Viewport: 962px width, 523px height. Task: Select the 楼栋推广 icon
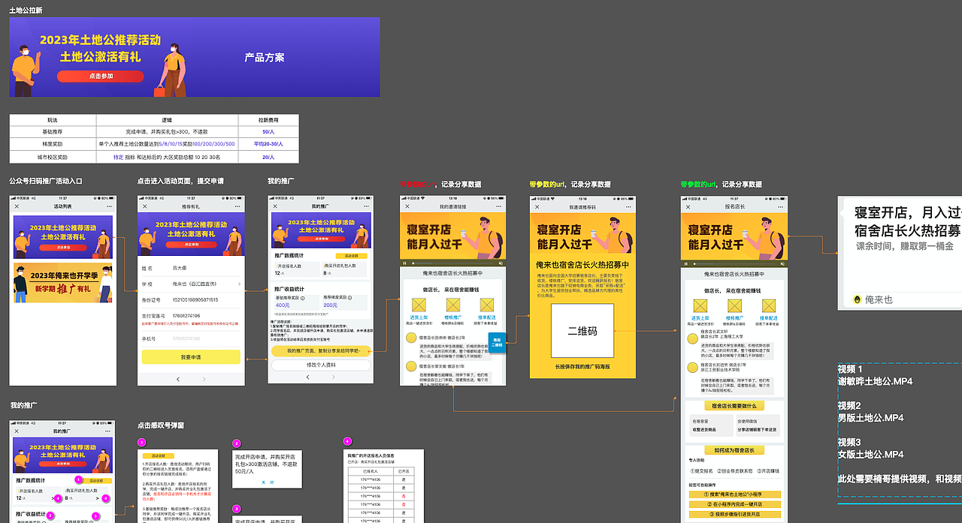tap(452, 305)
